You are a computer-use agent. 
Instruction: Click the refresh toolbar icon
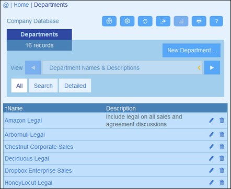click(145, 21)
